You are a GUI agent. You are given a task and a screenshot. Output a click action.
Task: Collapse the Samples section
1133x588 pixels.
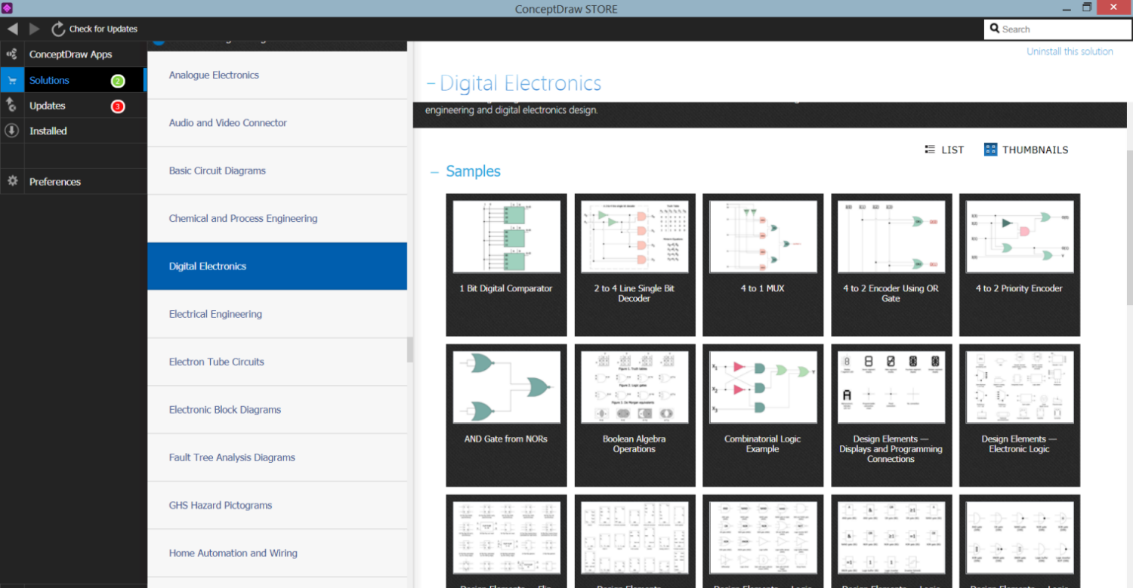click(x=434, y=172)
